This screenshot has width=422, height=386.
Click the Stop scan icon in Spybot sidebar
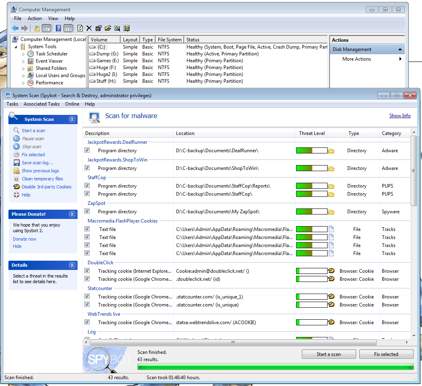click(16, 147)
